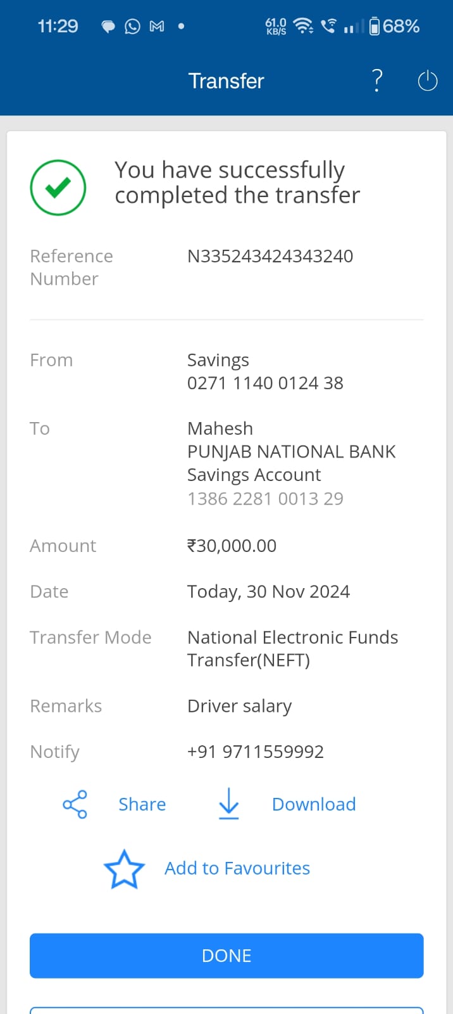Tap the Share link text

[x=142, y=804]
